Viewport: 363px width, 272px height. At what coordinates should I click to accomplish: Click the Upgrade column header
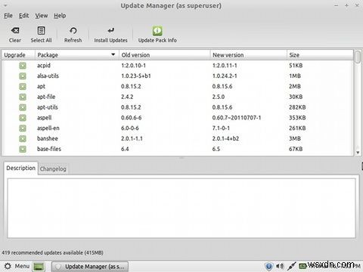[x=18, y=55]
